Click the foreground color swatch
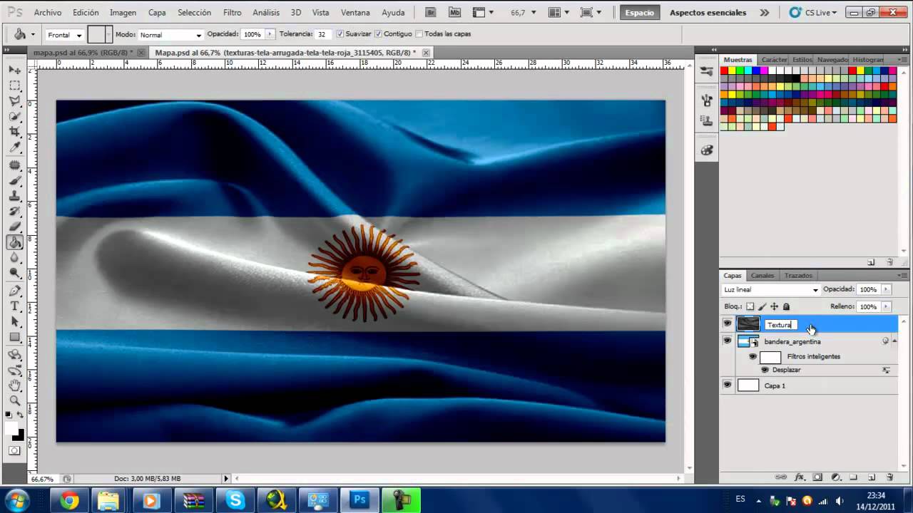The height and width of the screenshot is (513, 913). point(11,428)
